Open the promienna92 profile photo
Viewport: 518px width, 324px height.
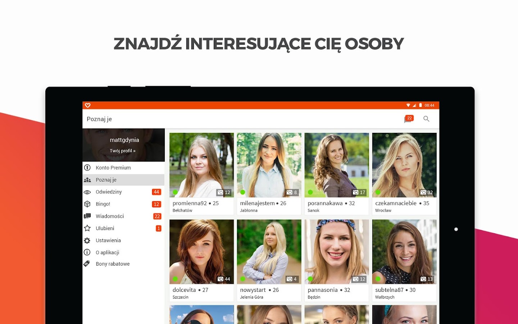click(x=201, y=165)
